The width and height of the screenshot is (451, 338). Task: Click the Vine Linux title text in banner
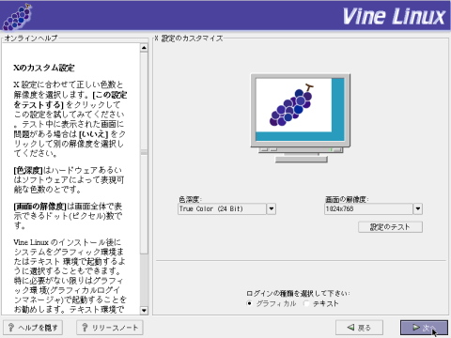[x=394, y=16]
